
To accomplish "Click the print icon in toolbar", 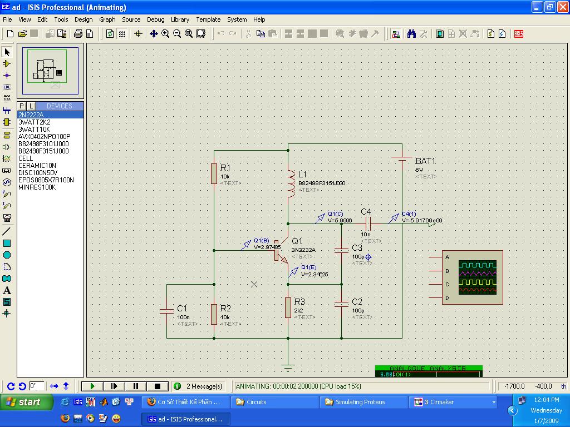I will coord(78,34).
